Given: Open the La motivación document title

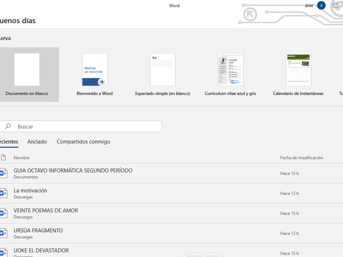Looking at the screenshot, I should (x=30, y=191).
